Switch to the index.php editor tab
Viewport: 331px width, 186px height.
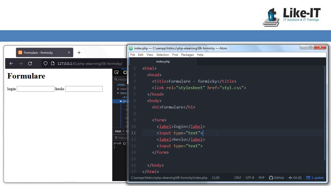tap(163, 61)
